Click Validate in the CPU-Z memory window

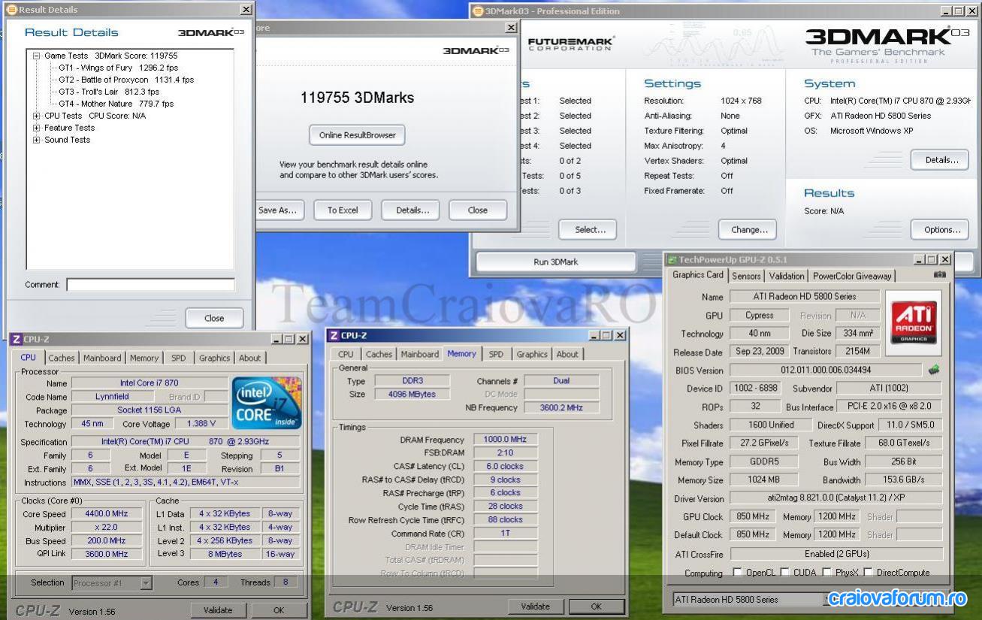[x=535, y=606]
